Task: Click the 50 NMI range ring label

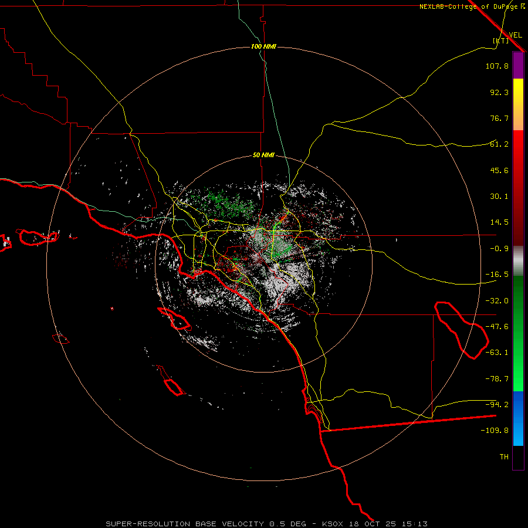Action: (263, 155)
